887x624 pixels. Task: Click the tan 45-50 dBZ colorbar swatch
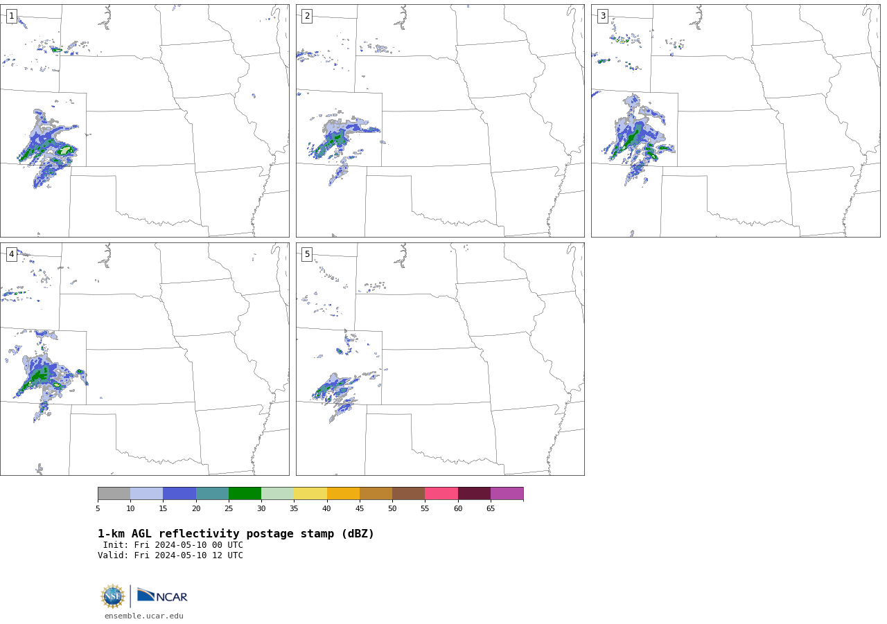click(376, 494)
